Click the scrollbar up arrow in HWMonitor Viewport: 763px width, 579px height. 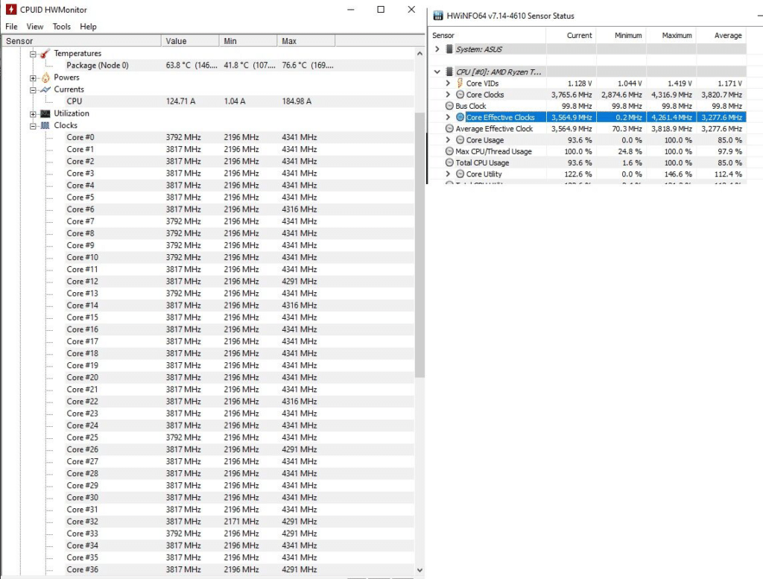(420, 54)
